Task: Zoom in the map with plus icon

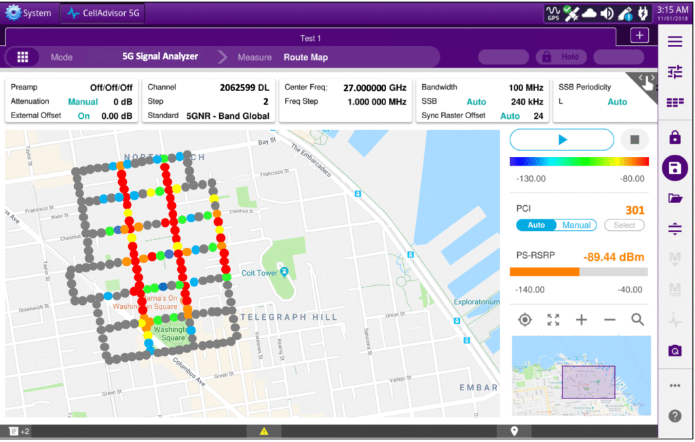Action: pyautogui.click(x=581, y=320)
